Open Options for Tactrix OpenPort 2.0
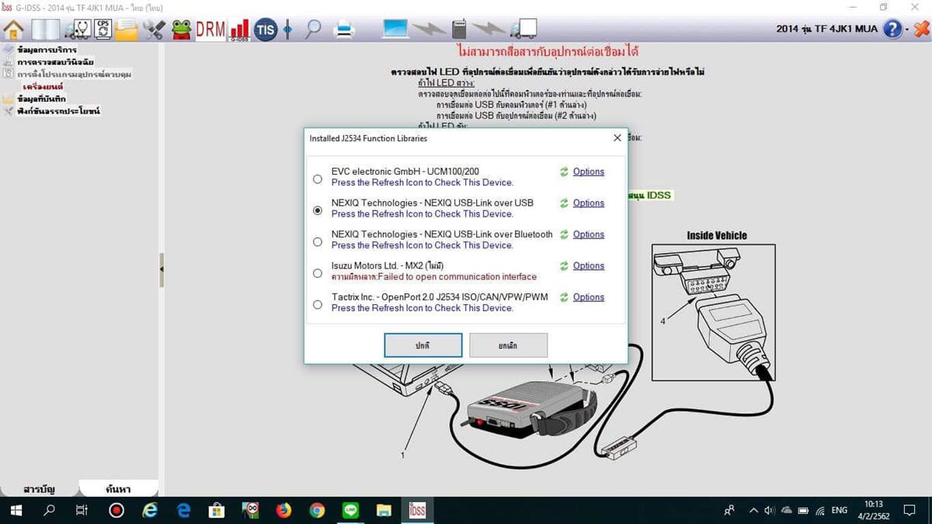This screenshot has height=524, width=932. (588, 297)
